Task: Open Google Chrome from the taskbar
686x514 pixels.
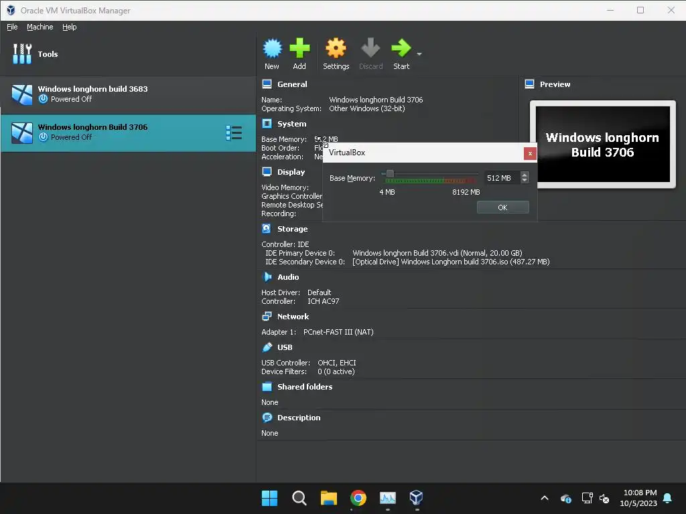Action: point(358,498)
